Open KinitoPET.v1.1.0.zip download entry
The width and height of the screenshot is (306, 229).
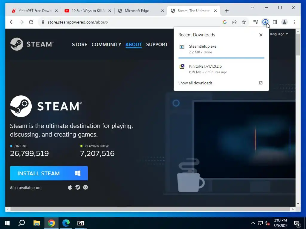[x=221, y=69]
